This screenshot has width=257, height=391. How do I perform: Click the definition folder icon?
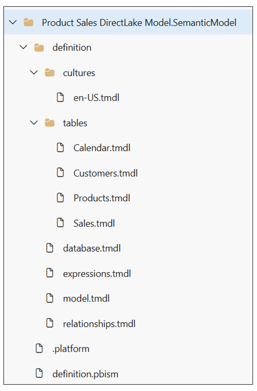[39, 47]
